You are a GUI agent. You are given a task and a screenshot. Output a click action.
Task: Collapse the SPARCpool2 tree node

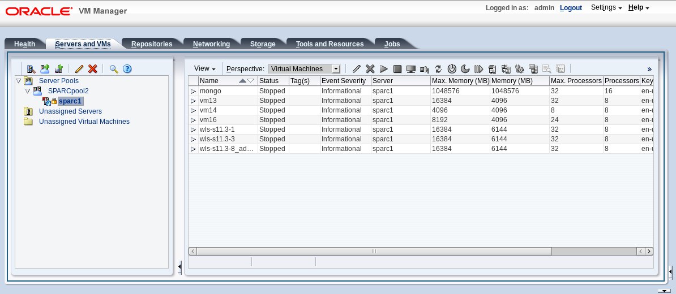tap(27, 91)
